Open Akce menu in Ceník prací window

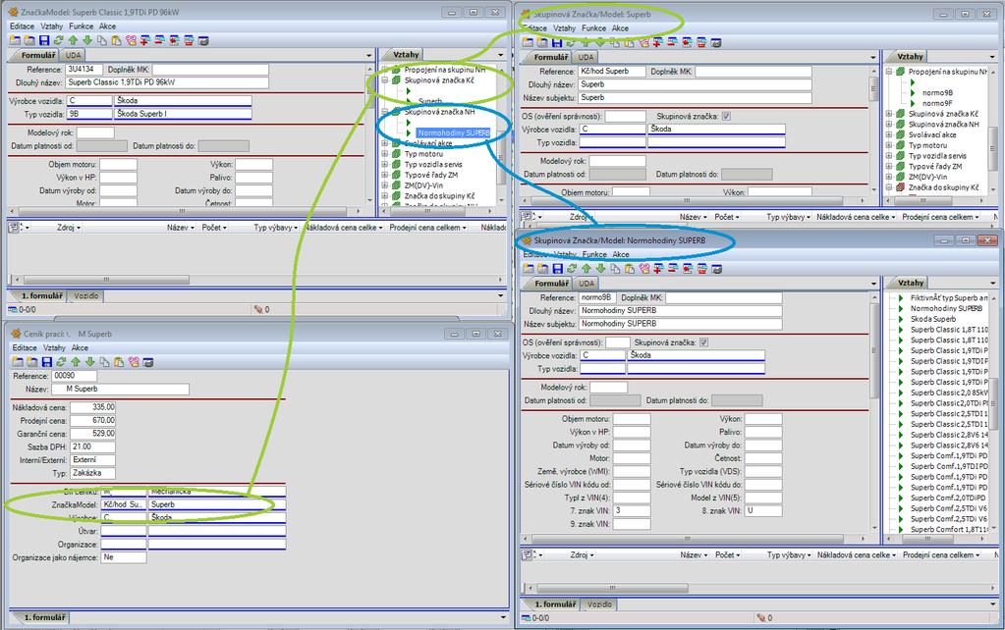(x=80, y=347)
